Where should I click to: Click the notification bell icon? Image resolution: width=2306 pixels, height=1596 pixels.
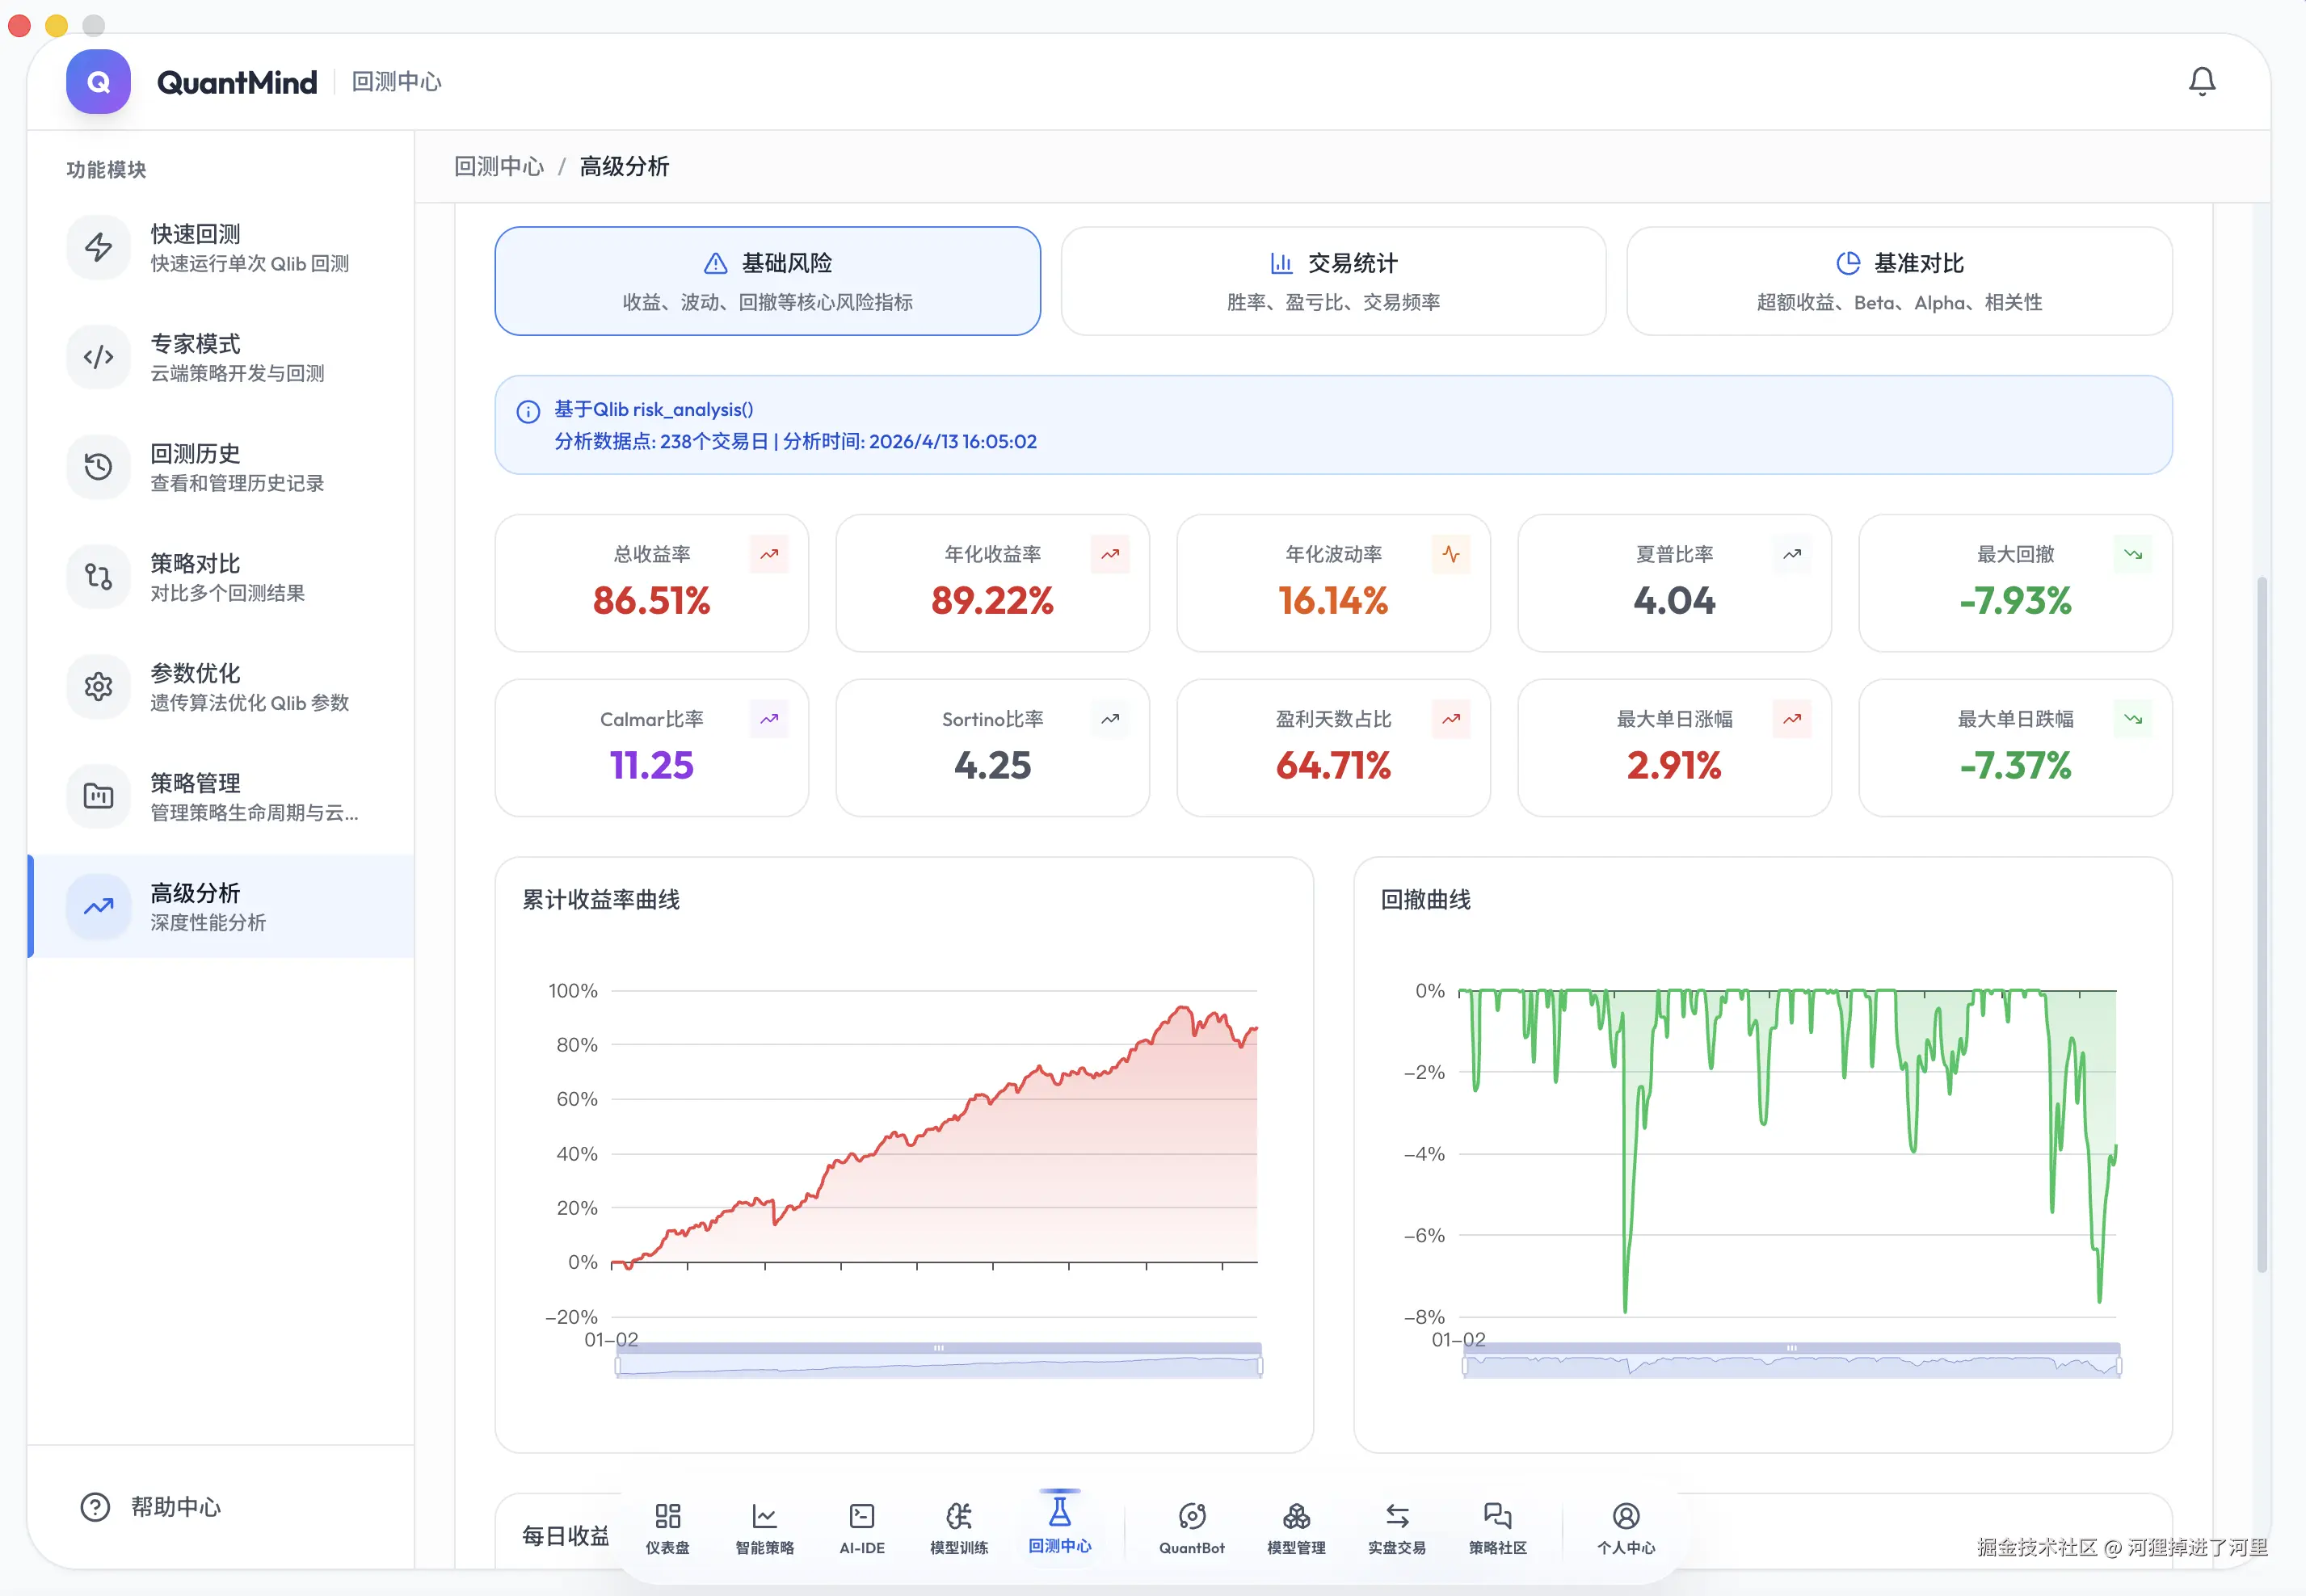click(2201, 81)
